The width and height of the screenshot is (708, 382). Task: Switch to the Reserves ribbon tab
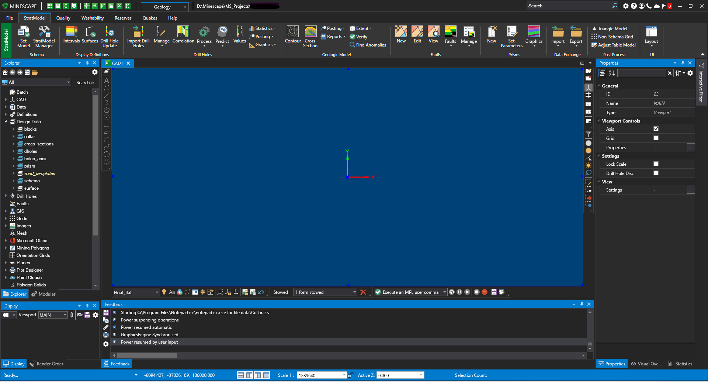click(123, 18)
